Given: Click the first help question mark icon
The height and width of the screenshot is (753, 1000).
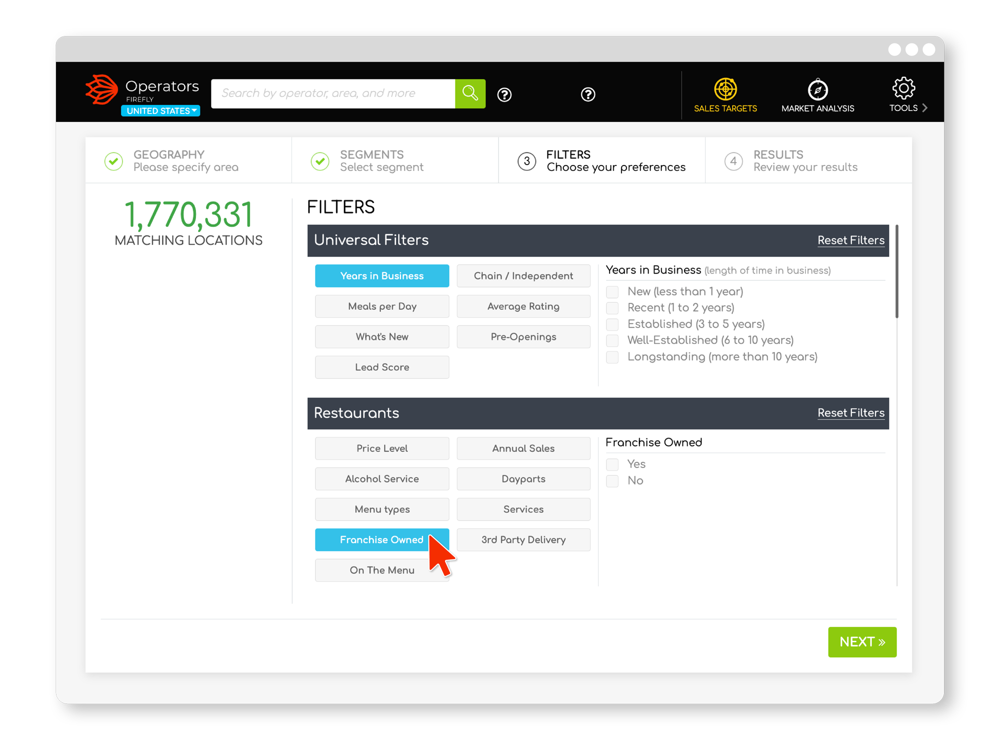Looking at the screenshot, I should tap(504, 94).
